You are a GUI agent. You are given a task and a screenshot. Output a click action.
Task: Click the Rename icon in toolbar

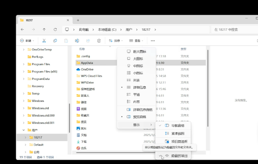[77, 41]
